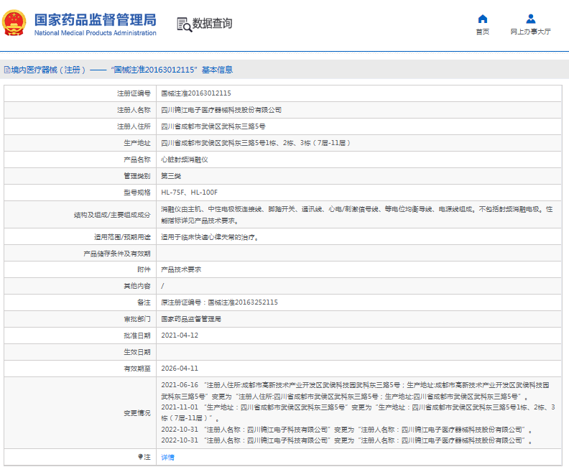Select the registrant name 四川锦江电子医疗器械科技股份有限公司
The image size is (569, 472).
[221, 110]
